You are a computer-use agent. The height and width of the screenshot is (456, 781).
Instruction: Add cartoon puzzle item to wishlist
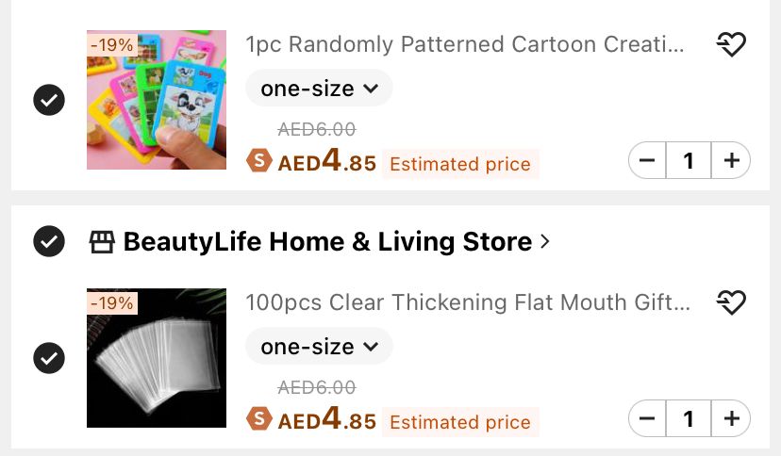[x=731, y=44]
